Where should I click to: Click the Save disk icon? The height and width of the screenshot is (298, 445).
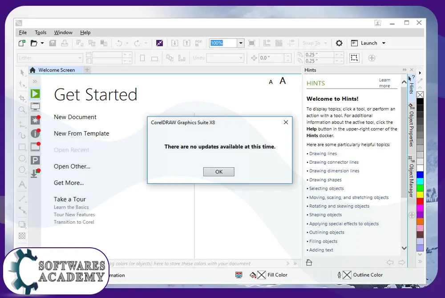point(53,43)
